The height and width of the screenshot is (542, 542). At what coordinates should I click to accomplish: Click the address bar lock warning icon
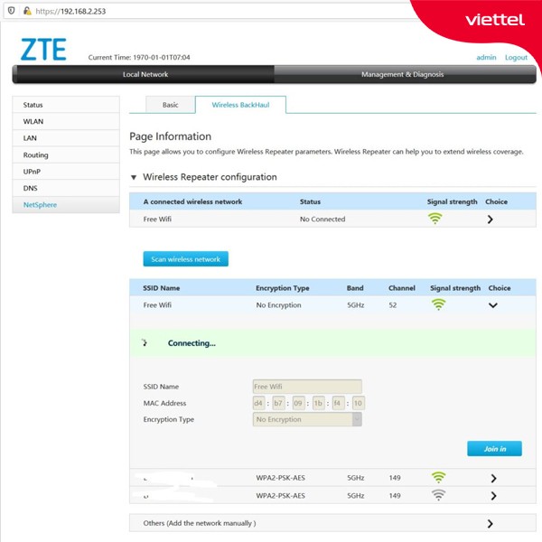(27, 10)
